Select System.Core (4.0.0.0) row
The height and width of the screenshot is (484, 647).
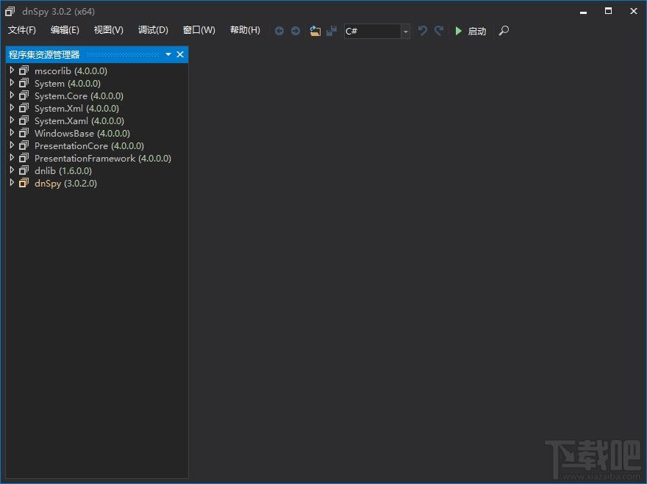click(x=79, y=95)
